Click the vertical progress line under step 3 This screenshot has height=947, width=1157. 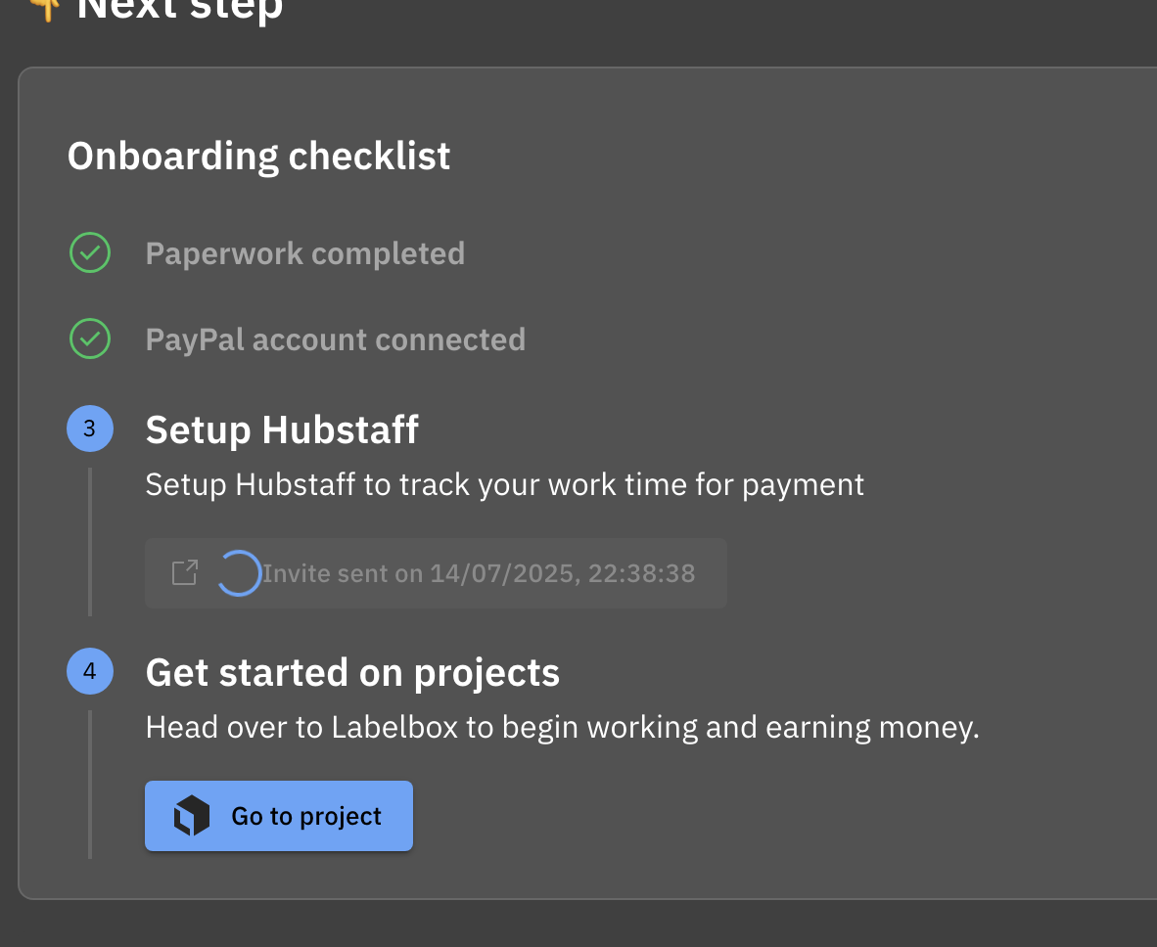90,542
